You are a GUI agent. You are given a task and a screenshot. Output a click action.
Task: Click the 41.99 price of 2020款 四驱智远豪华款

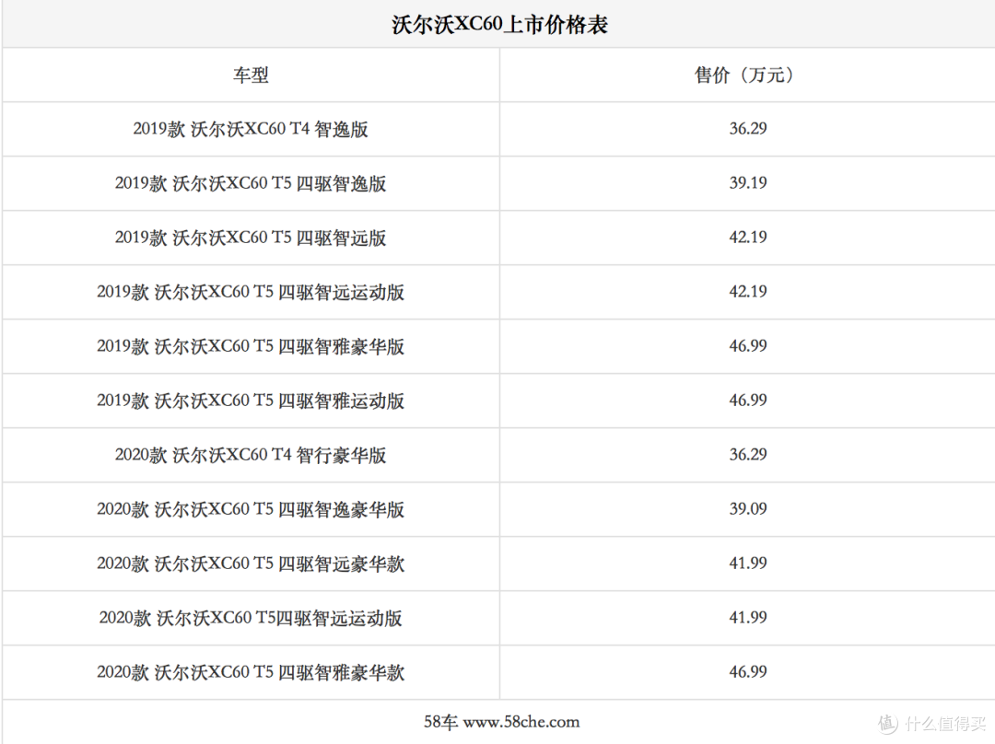coord(748,564)
